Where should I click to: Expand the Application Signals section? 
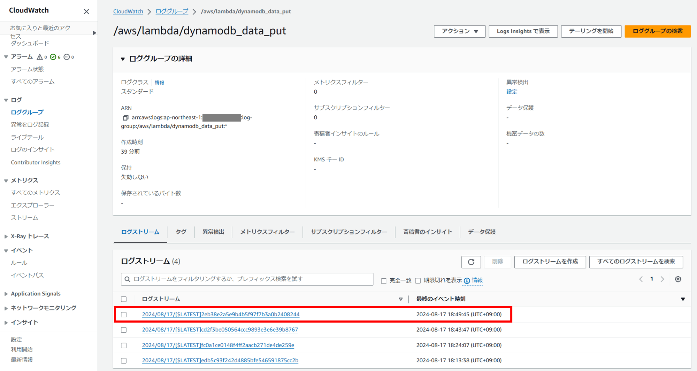6,294
